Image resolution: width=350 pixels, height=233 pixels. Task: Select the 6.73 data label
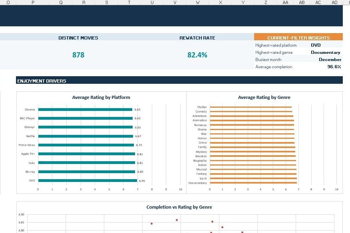139,145
